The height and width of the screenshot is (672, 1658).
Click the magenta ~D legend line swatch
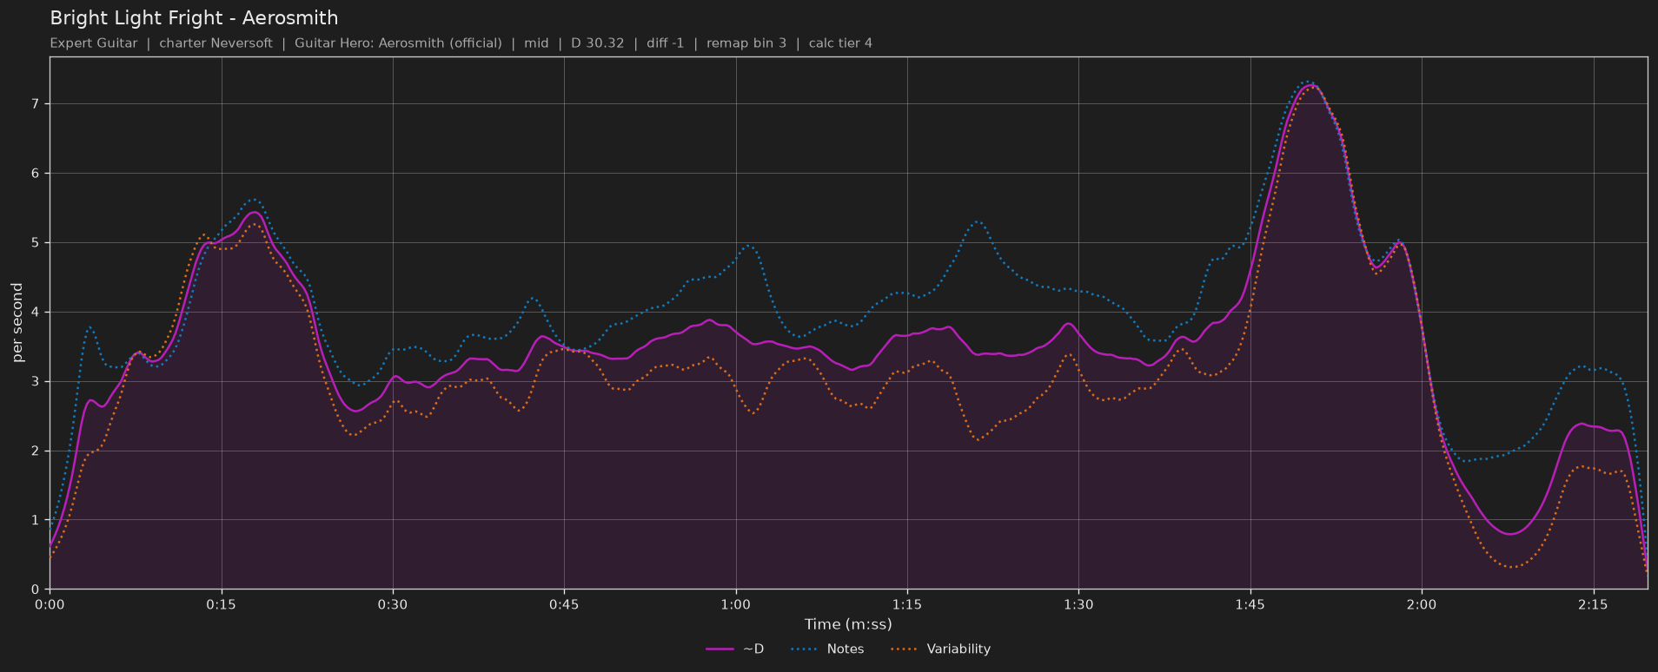click(x=720, y=649)
